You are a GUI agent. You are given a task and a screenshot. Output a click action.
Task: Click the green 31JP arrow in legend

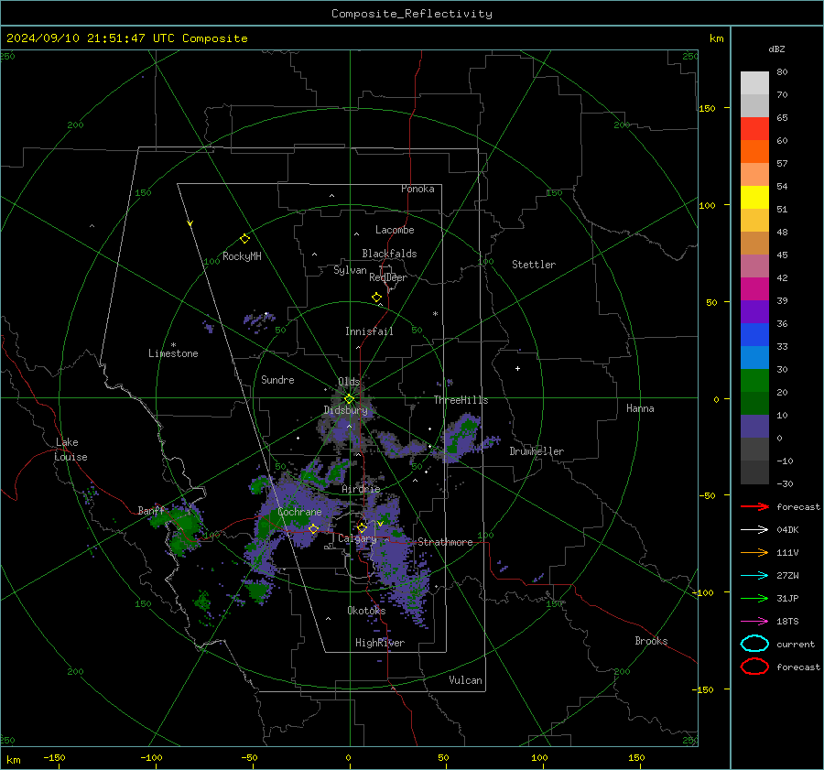tap(754, 598)
